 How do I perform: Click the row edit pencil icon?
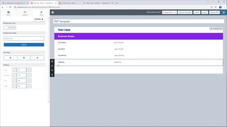(x=52, y=66)
